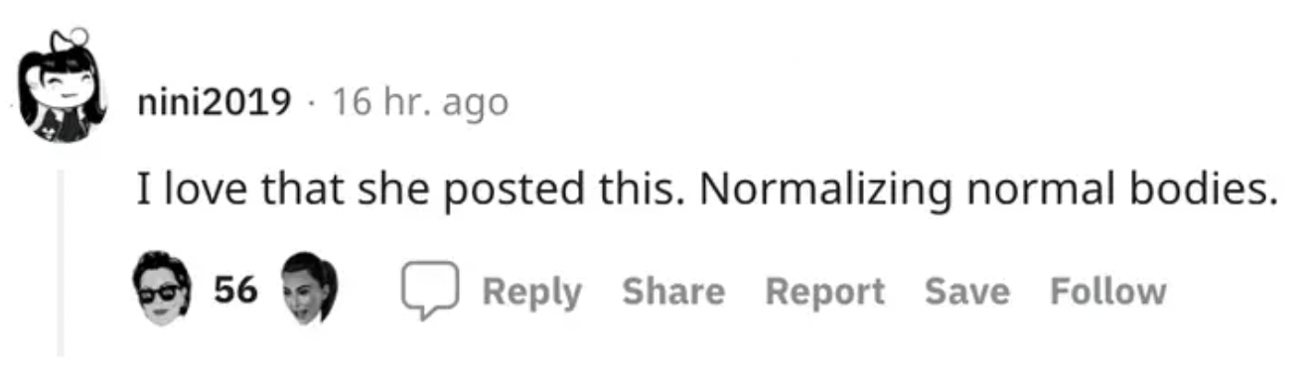The width and height of the screenshot is (1307, 377).
Task: Follow this comment thread
Action: pos(1108,292)
